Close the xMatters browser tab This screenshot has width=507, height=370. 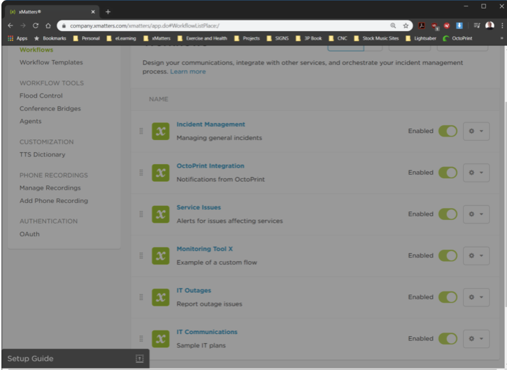coord(93,11)
